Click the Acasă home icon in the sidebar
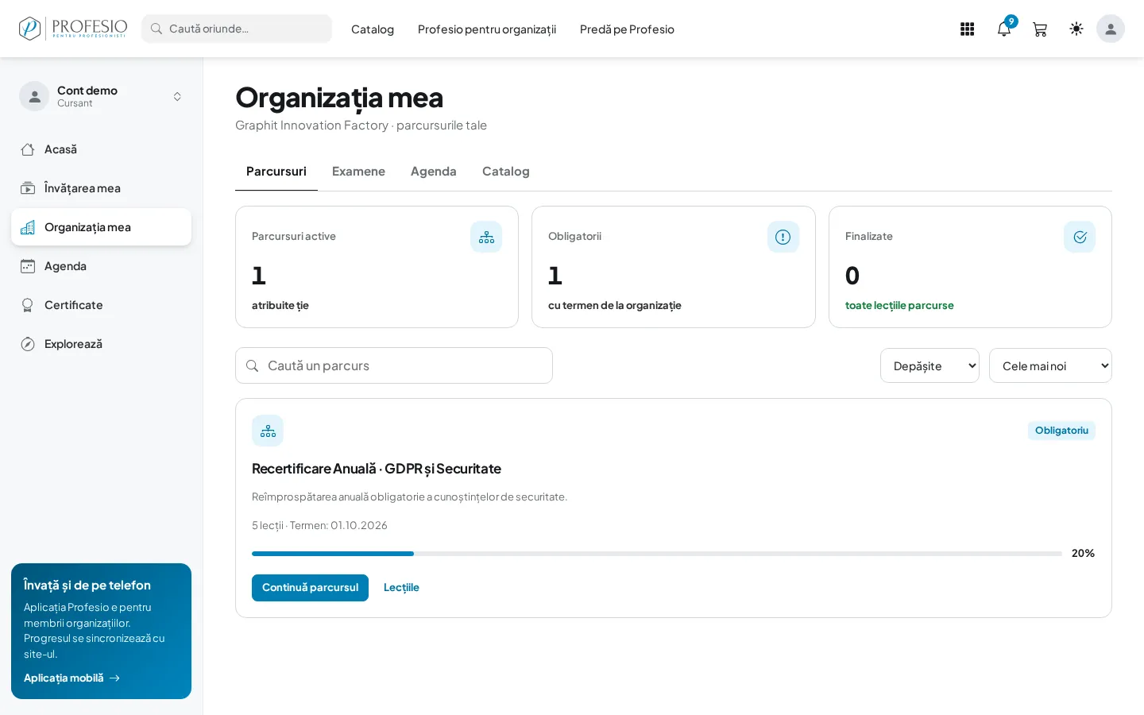The image size is (1144, 715). click(28, 149)
